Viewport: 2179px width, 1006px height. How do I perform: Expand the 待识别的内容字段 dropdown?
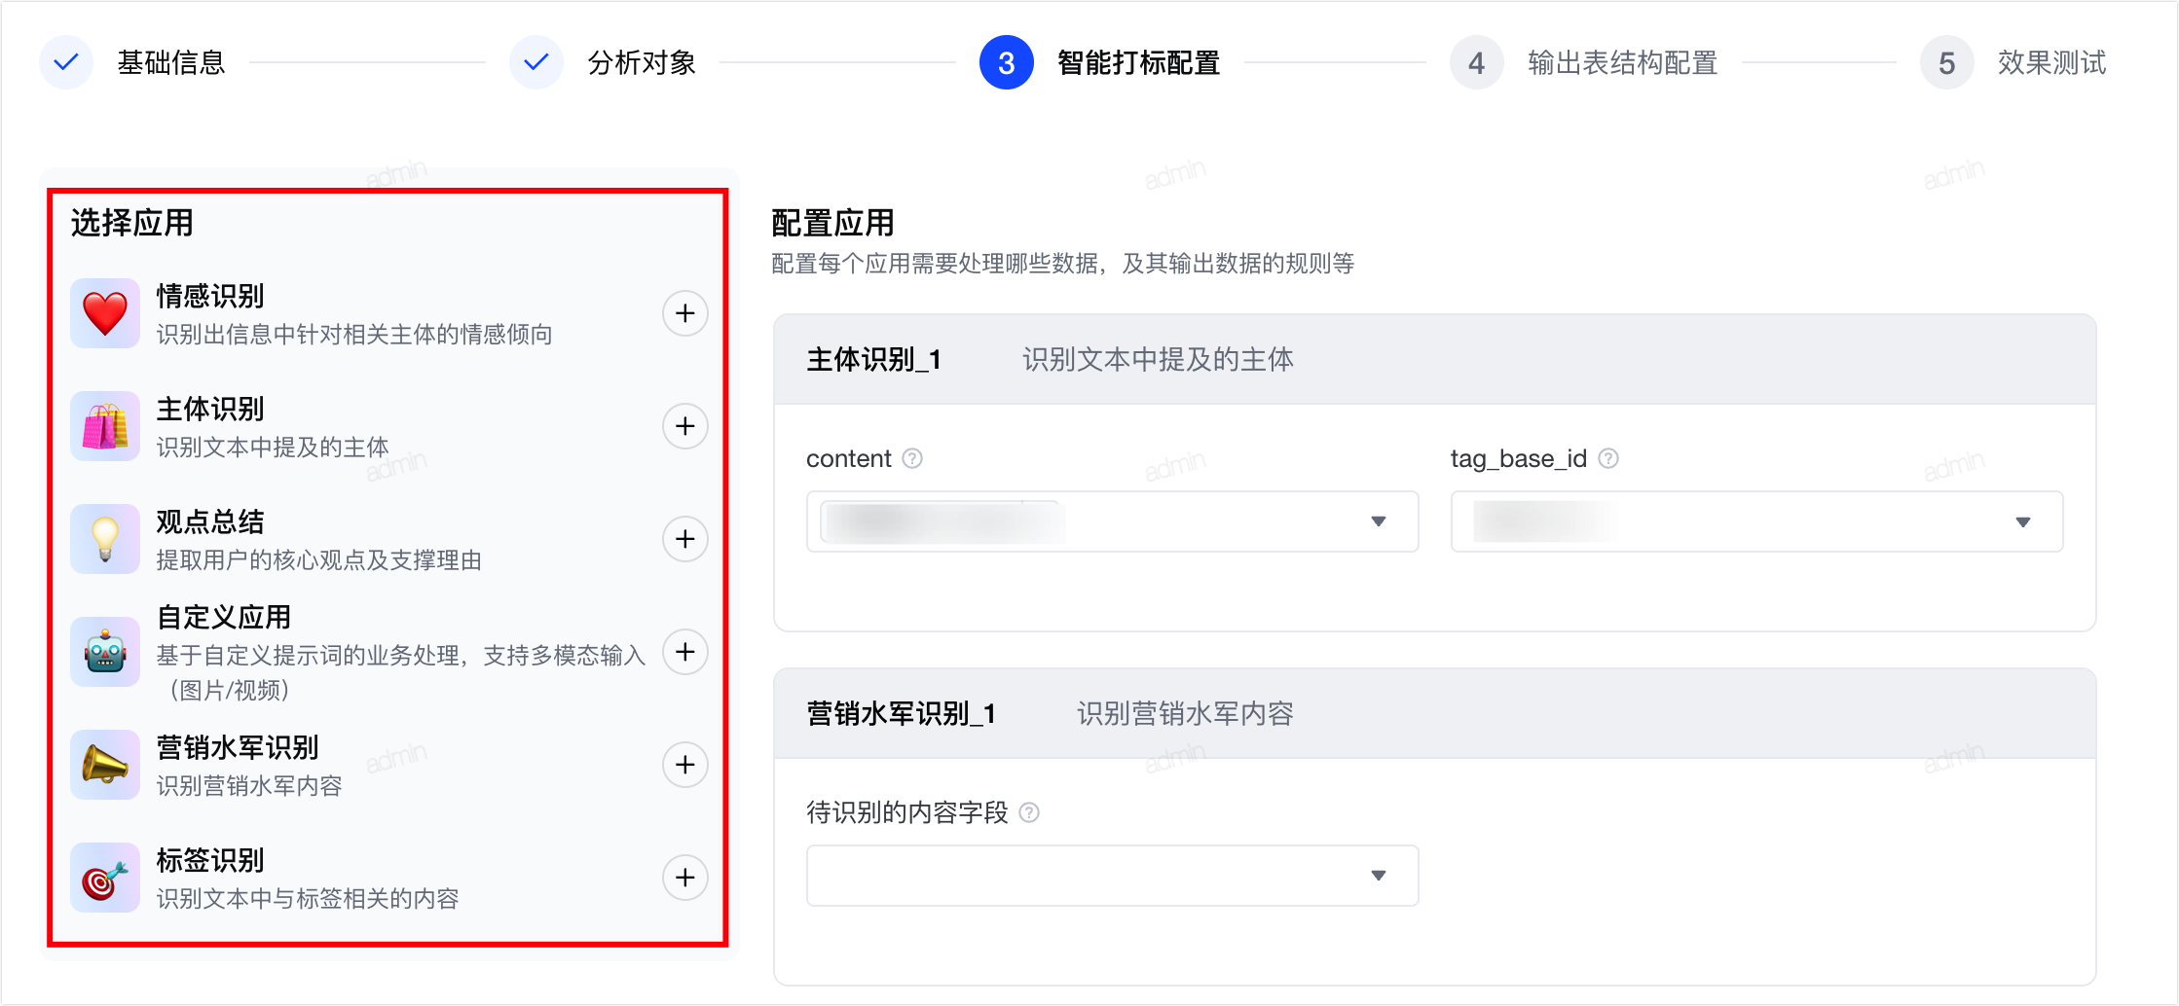pyautogui.click(x=1112, y=876)
